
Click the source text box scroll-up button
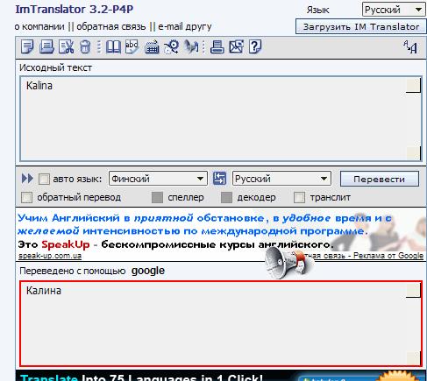(x=413, y=86)
